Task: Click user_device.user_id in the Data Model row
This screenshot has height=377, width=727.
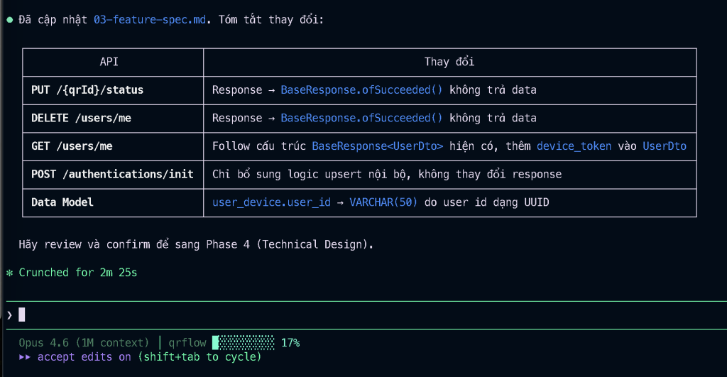Action: coord(271,202)
